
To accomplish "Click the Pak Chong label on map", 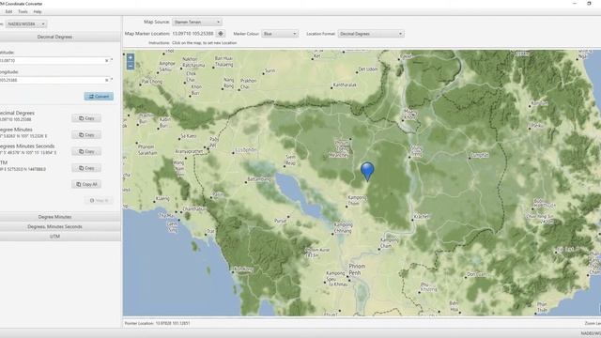I will click(152, 82).
